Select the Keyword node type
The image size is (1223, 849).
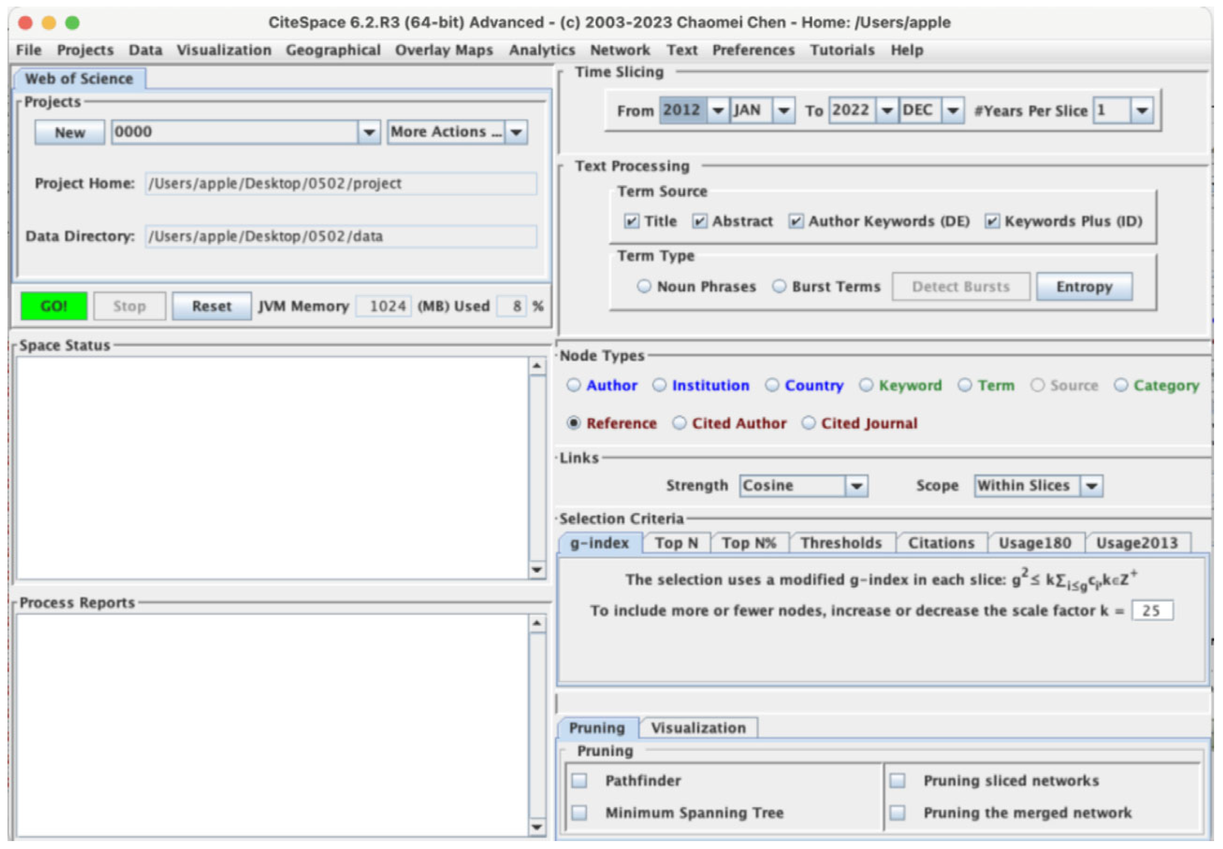point(866,385)
